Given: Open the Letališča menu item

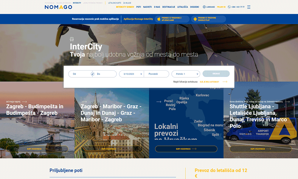Looking at the screenshot, I should coord(183,7).
